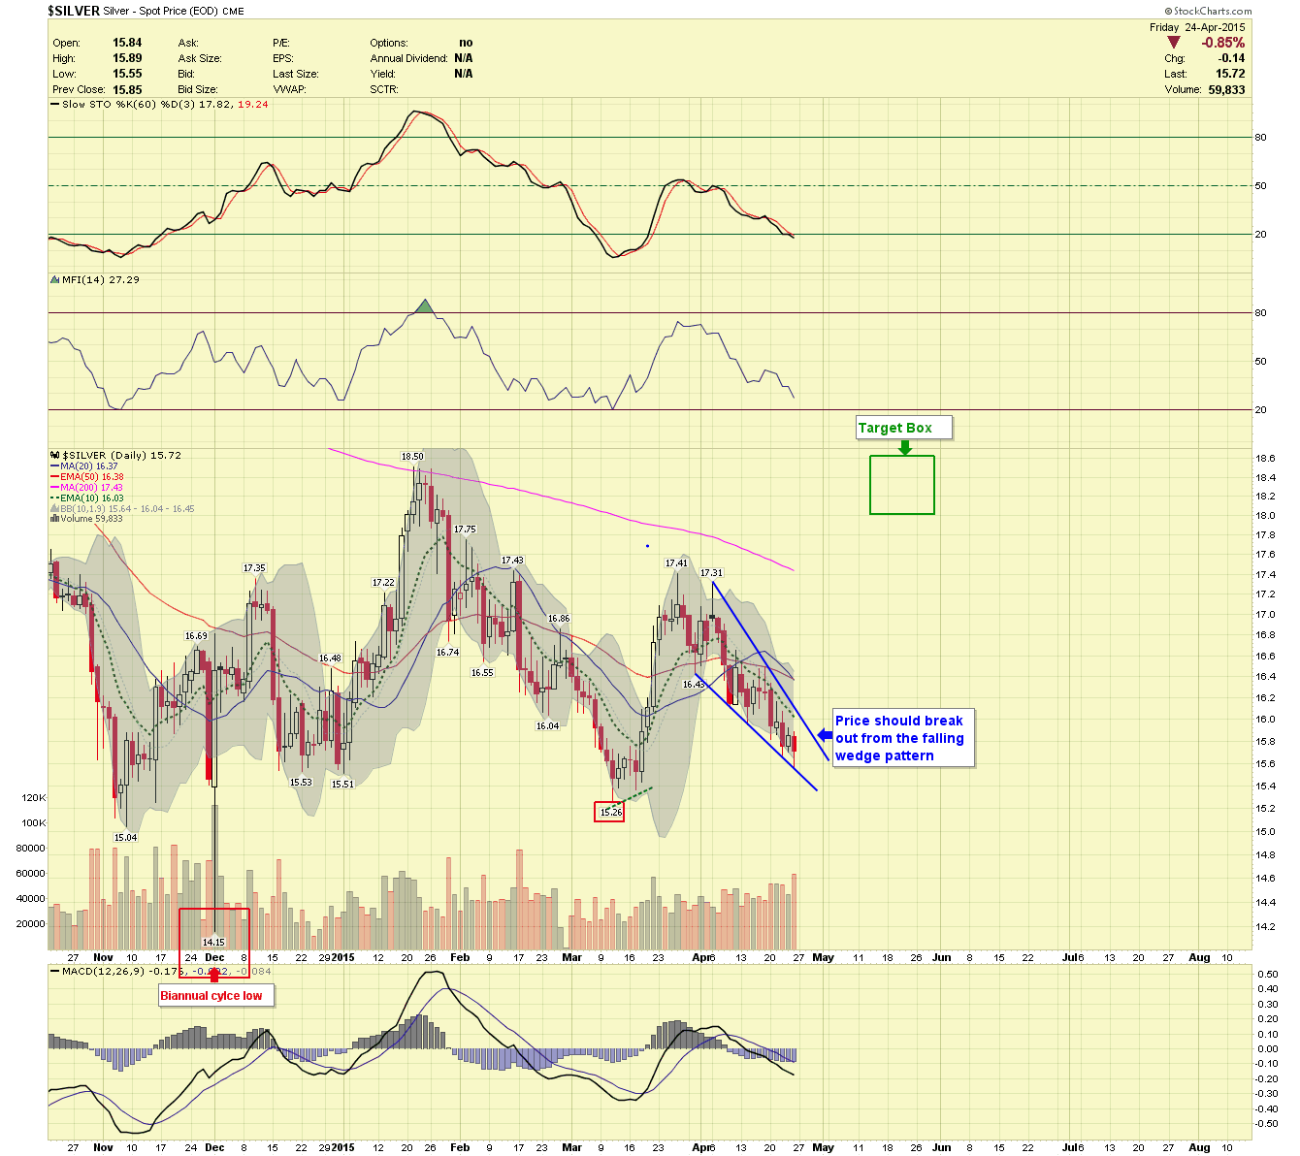This screenshot has width=1300, height=1156.
Task: Click the green triangle on the MFI peak
Action: (423, 306)
